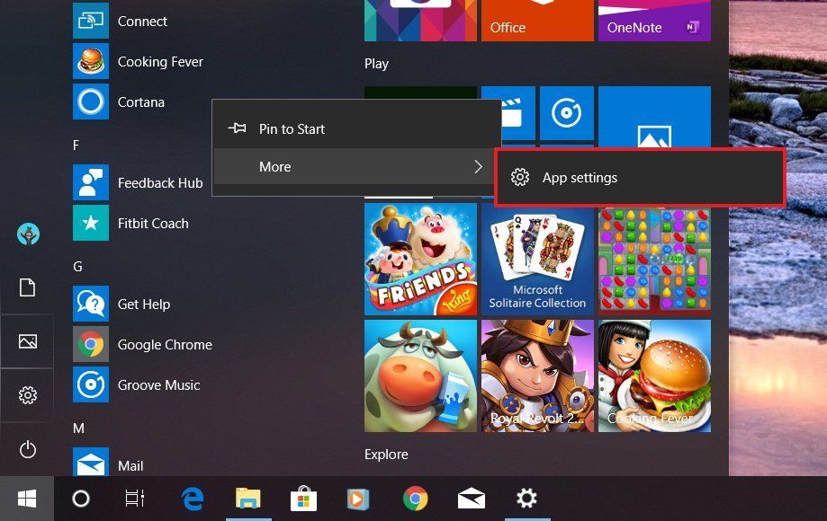Launch Fitbit Coach

[153, 223]
